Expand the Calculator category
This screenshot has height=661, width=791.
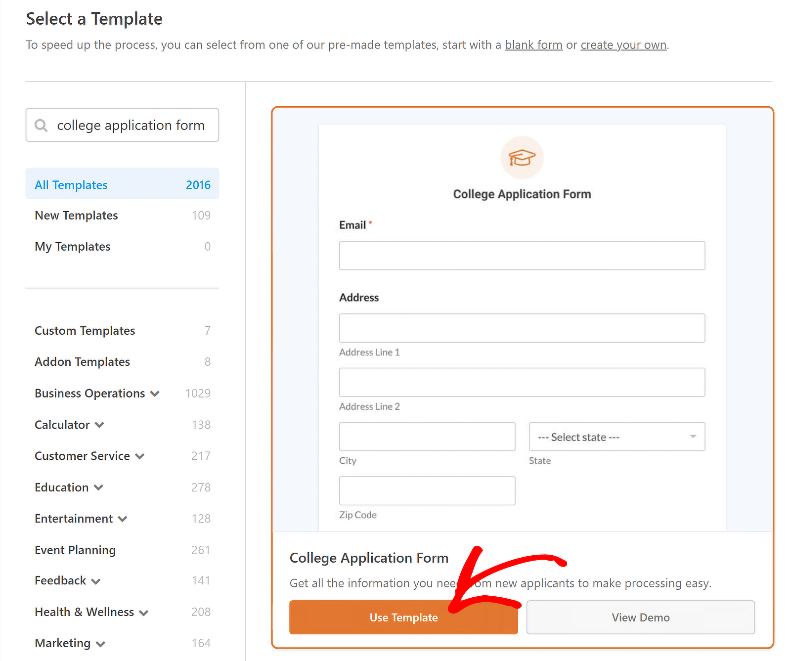tap(100, 425)
